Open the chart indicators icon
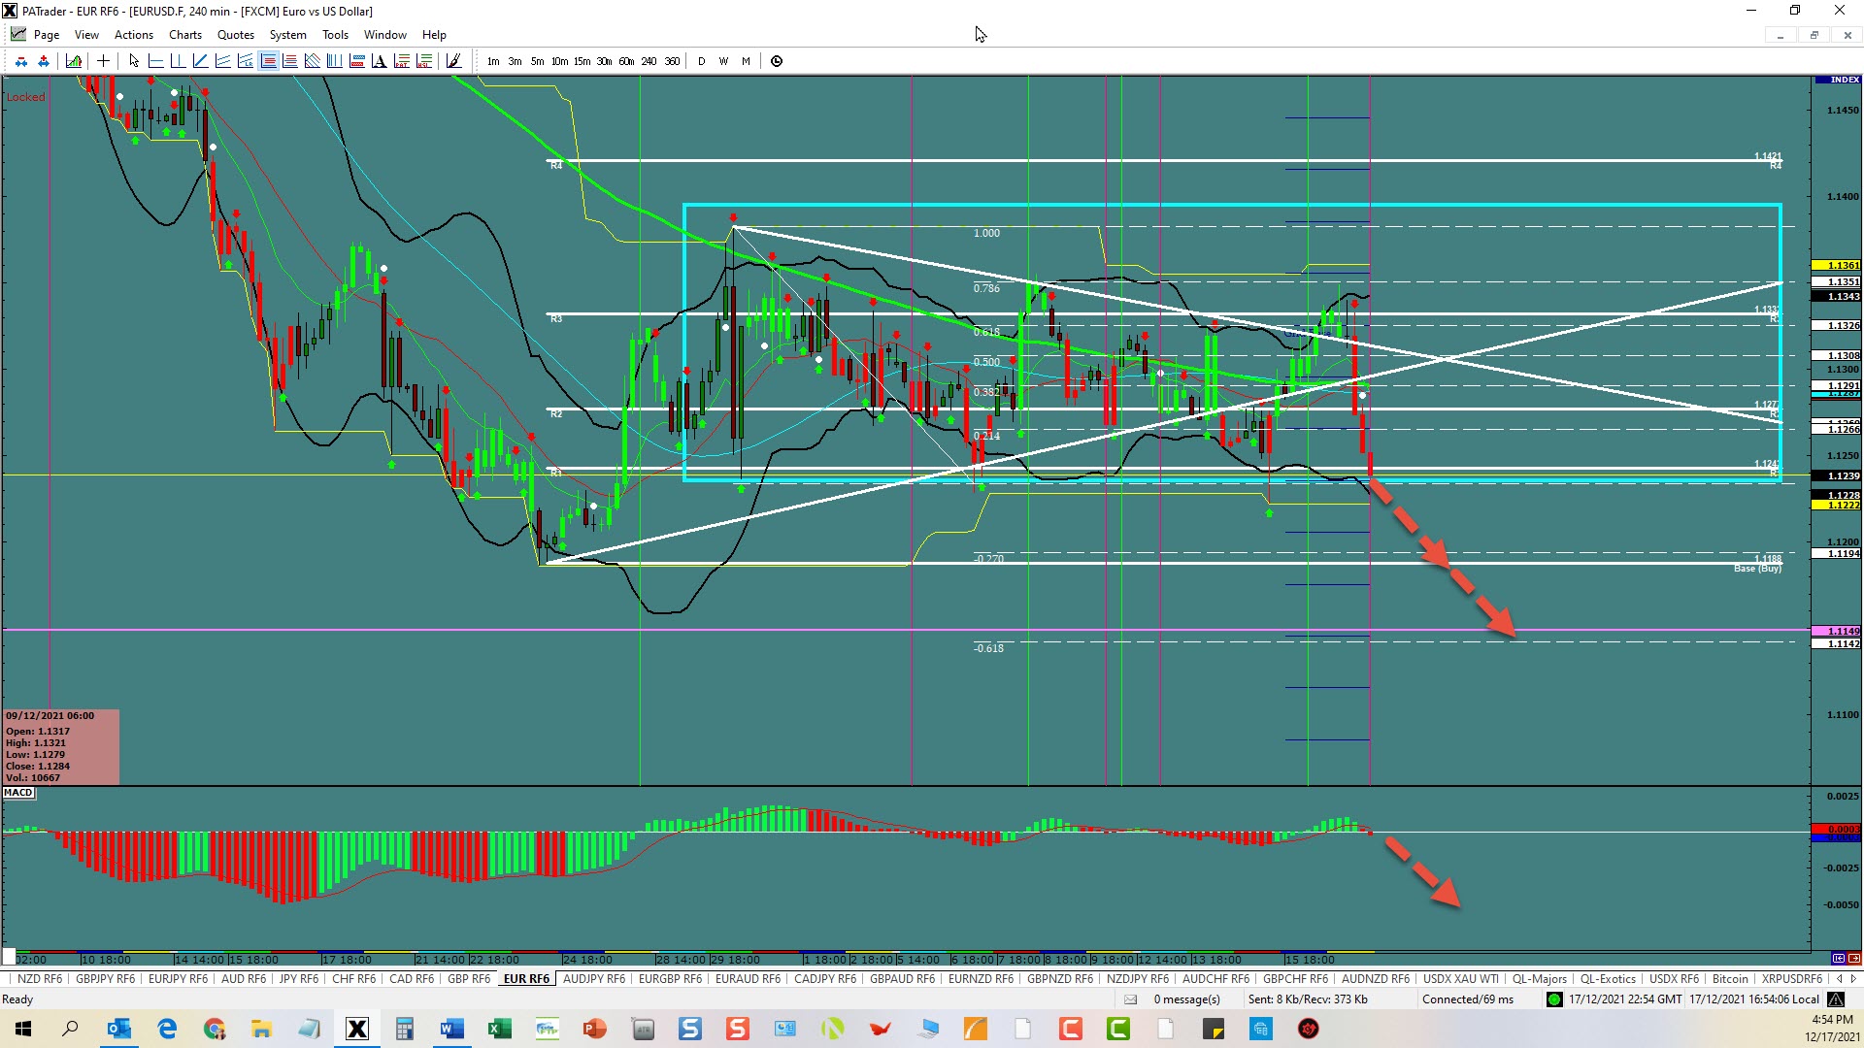1864x1048 pixels. point(74,61)
